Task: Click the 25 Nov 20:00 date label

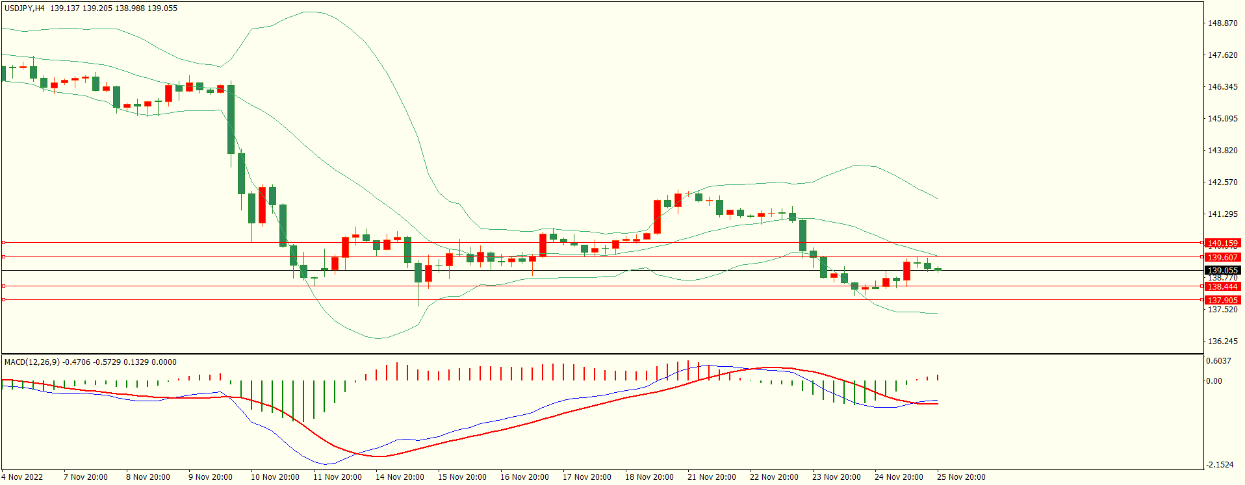Action: click(961, 477)
